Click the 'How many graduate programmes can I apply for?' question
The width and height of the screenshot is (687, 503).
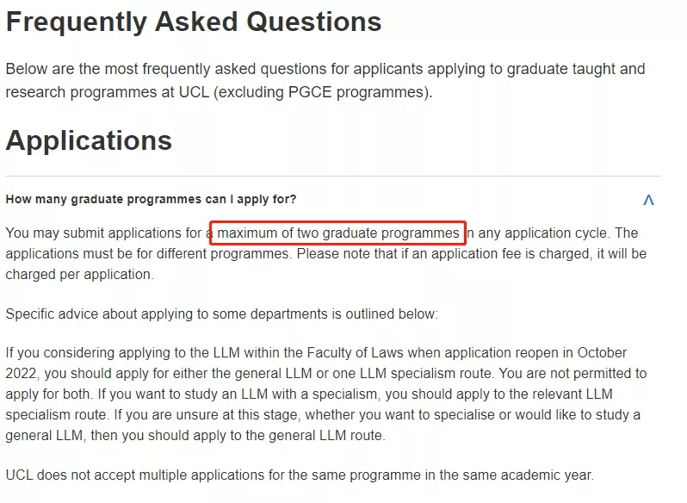click(x=151, y=199)
